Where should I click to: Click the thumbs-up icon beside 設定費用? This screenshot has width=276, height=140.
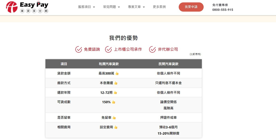(x=116, y=127)
